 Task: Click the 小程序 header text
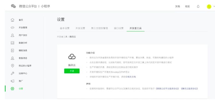click(x=45, y=6)
